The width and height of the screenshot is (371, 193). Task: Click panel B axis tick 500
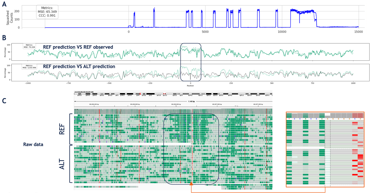[272, 83]
